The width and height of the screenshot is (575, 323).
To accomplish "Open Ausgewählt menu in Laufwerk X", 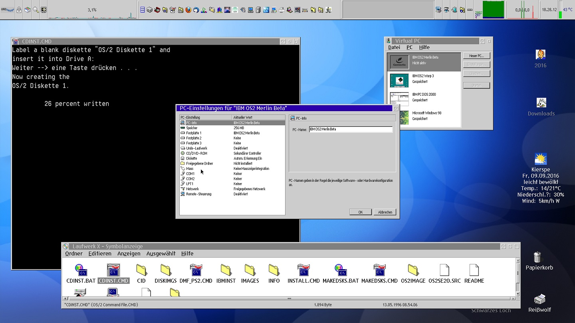I will click(x=161, y=254).
